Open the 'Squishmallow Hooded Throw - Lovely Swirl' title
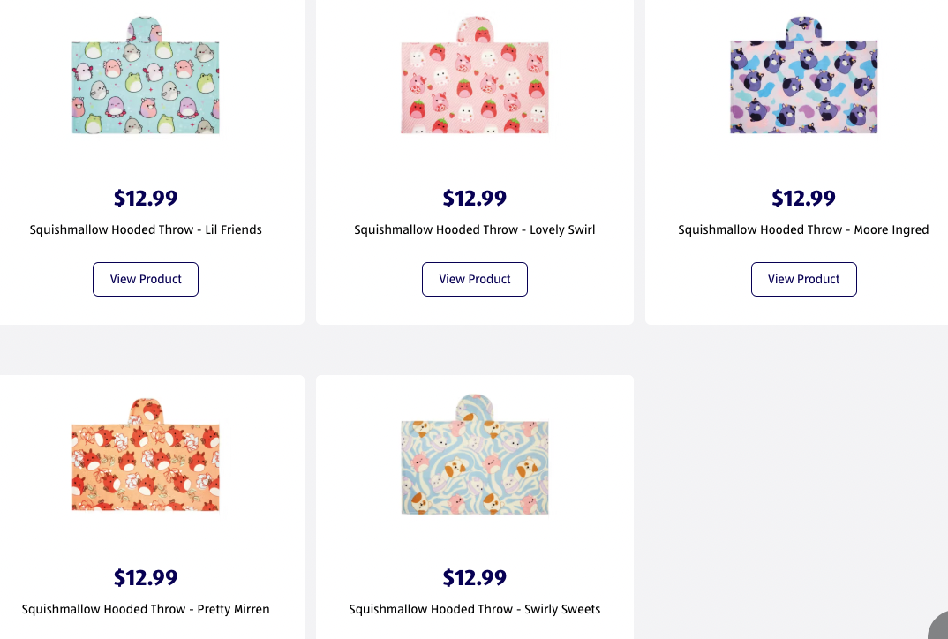The image size is (948, 639). (475, 229)
